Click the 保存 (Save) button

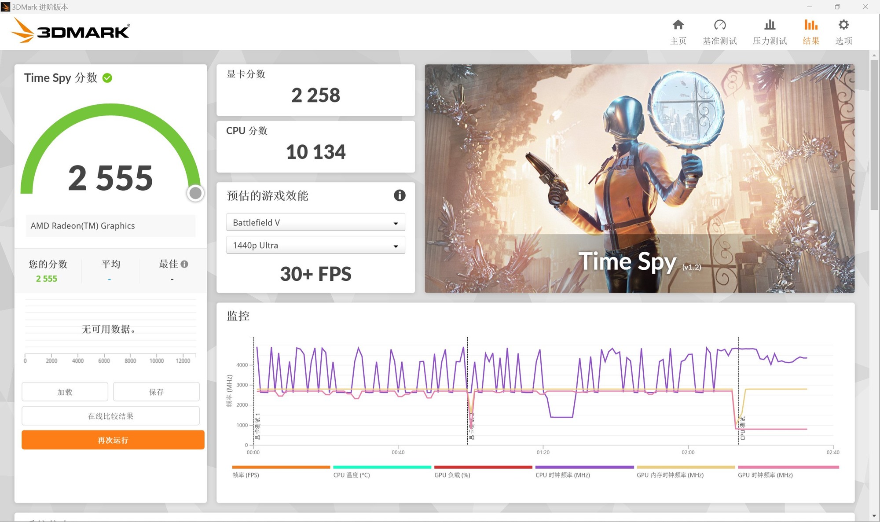pos(156,392)
